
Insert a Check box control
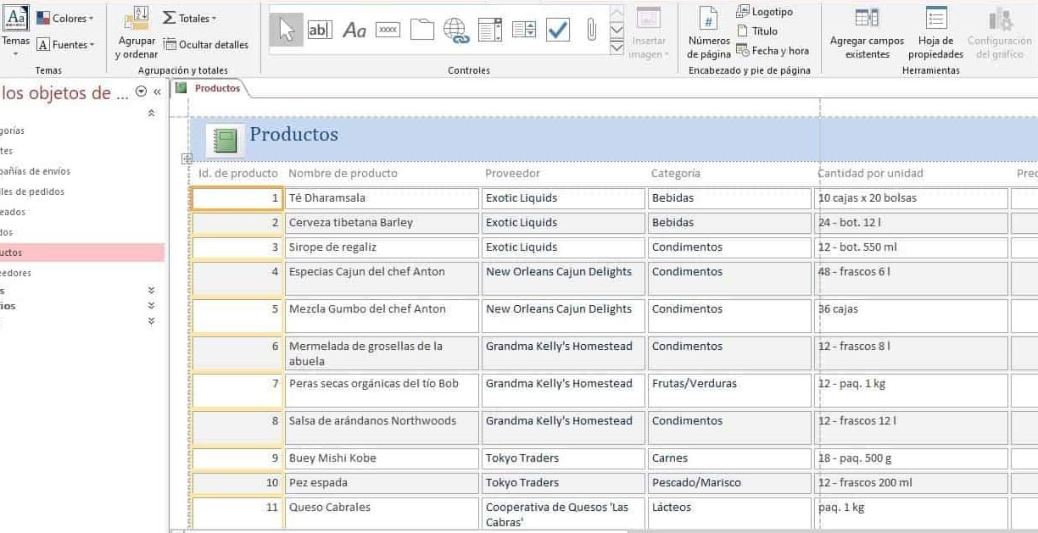[x=557, y=30]
